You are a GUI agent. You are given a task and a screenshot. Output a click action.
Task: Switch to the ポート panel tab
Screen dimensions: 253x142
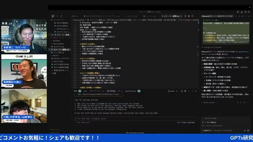point(120,91)
